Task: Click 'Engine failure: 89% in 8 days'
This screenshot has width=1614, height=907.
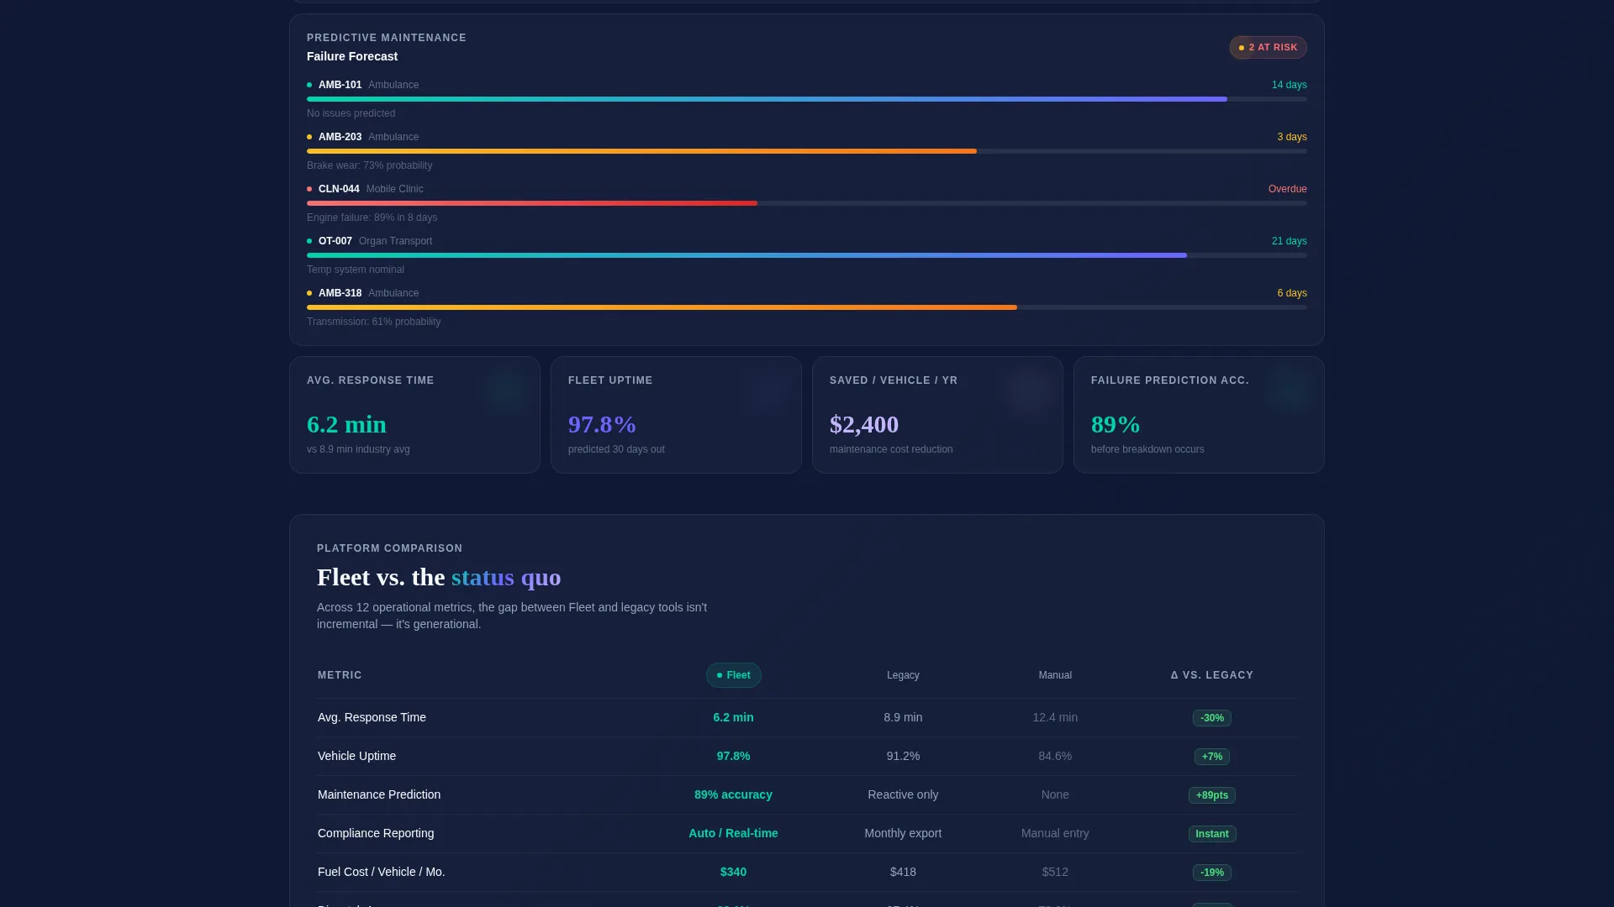Action: (372, 218)
